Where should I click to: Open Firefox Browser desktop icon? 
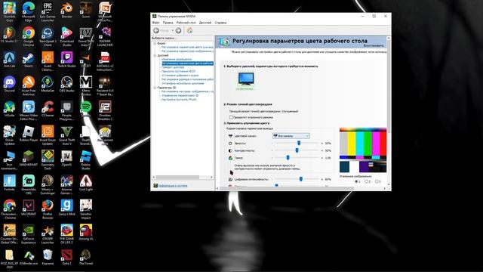click(x=48, y=209)
